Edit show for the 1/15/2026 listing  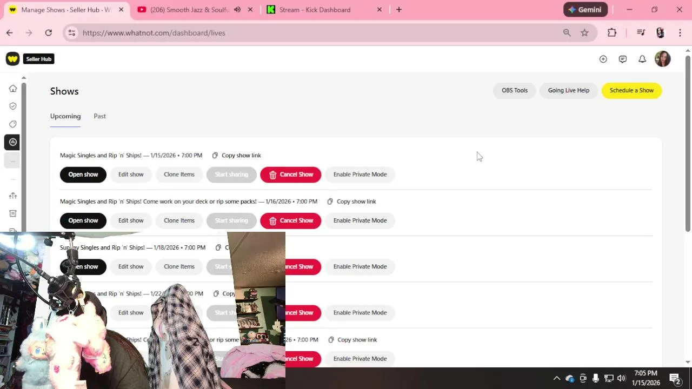coord(131,175)
